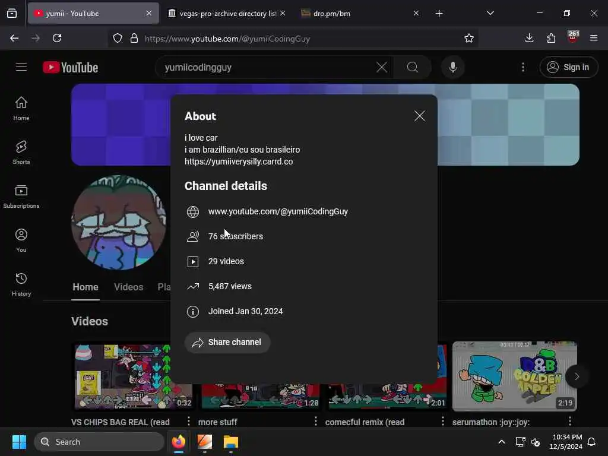The image size is (608, 456).
Task: Click the yumii channel avatar
Action: tap(119, 223)
